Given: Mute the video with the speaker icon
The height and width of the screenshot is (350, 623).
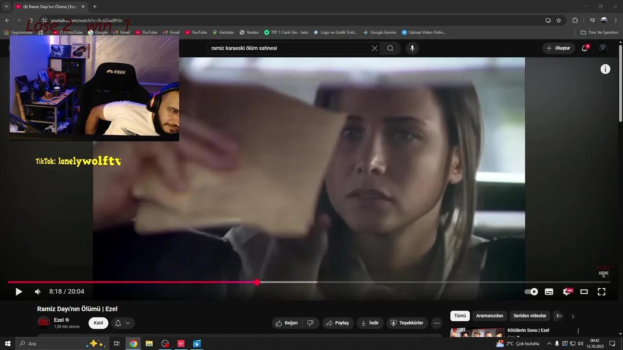Looking at the screenshot, I should (x=37, y=292).
